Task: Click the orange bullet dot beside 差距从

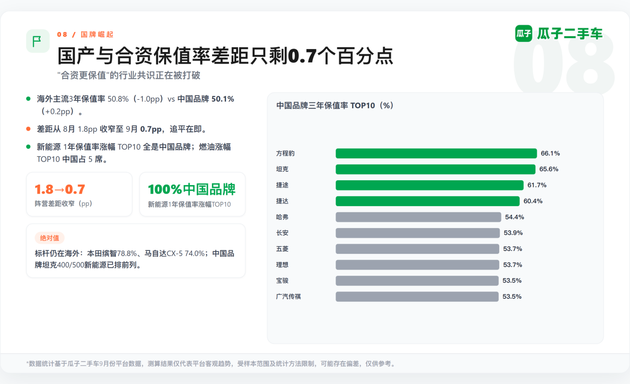Action: (x=29, y=129)
